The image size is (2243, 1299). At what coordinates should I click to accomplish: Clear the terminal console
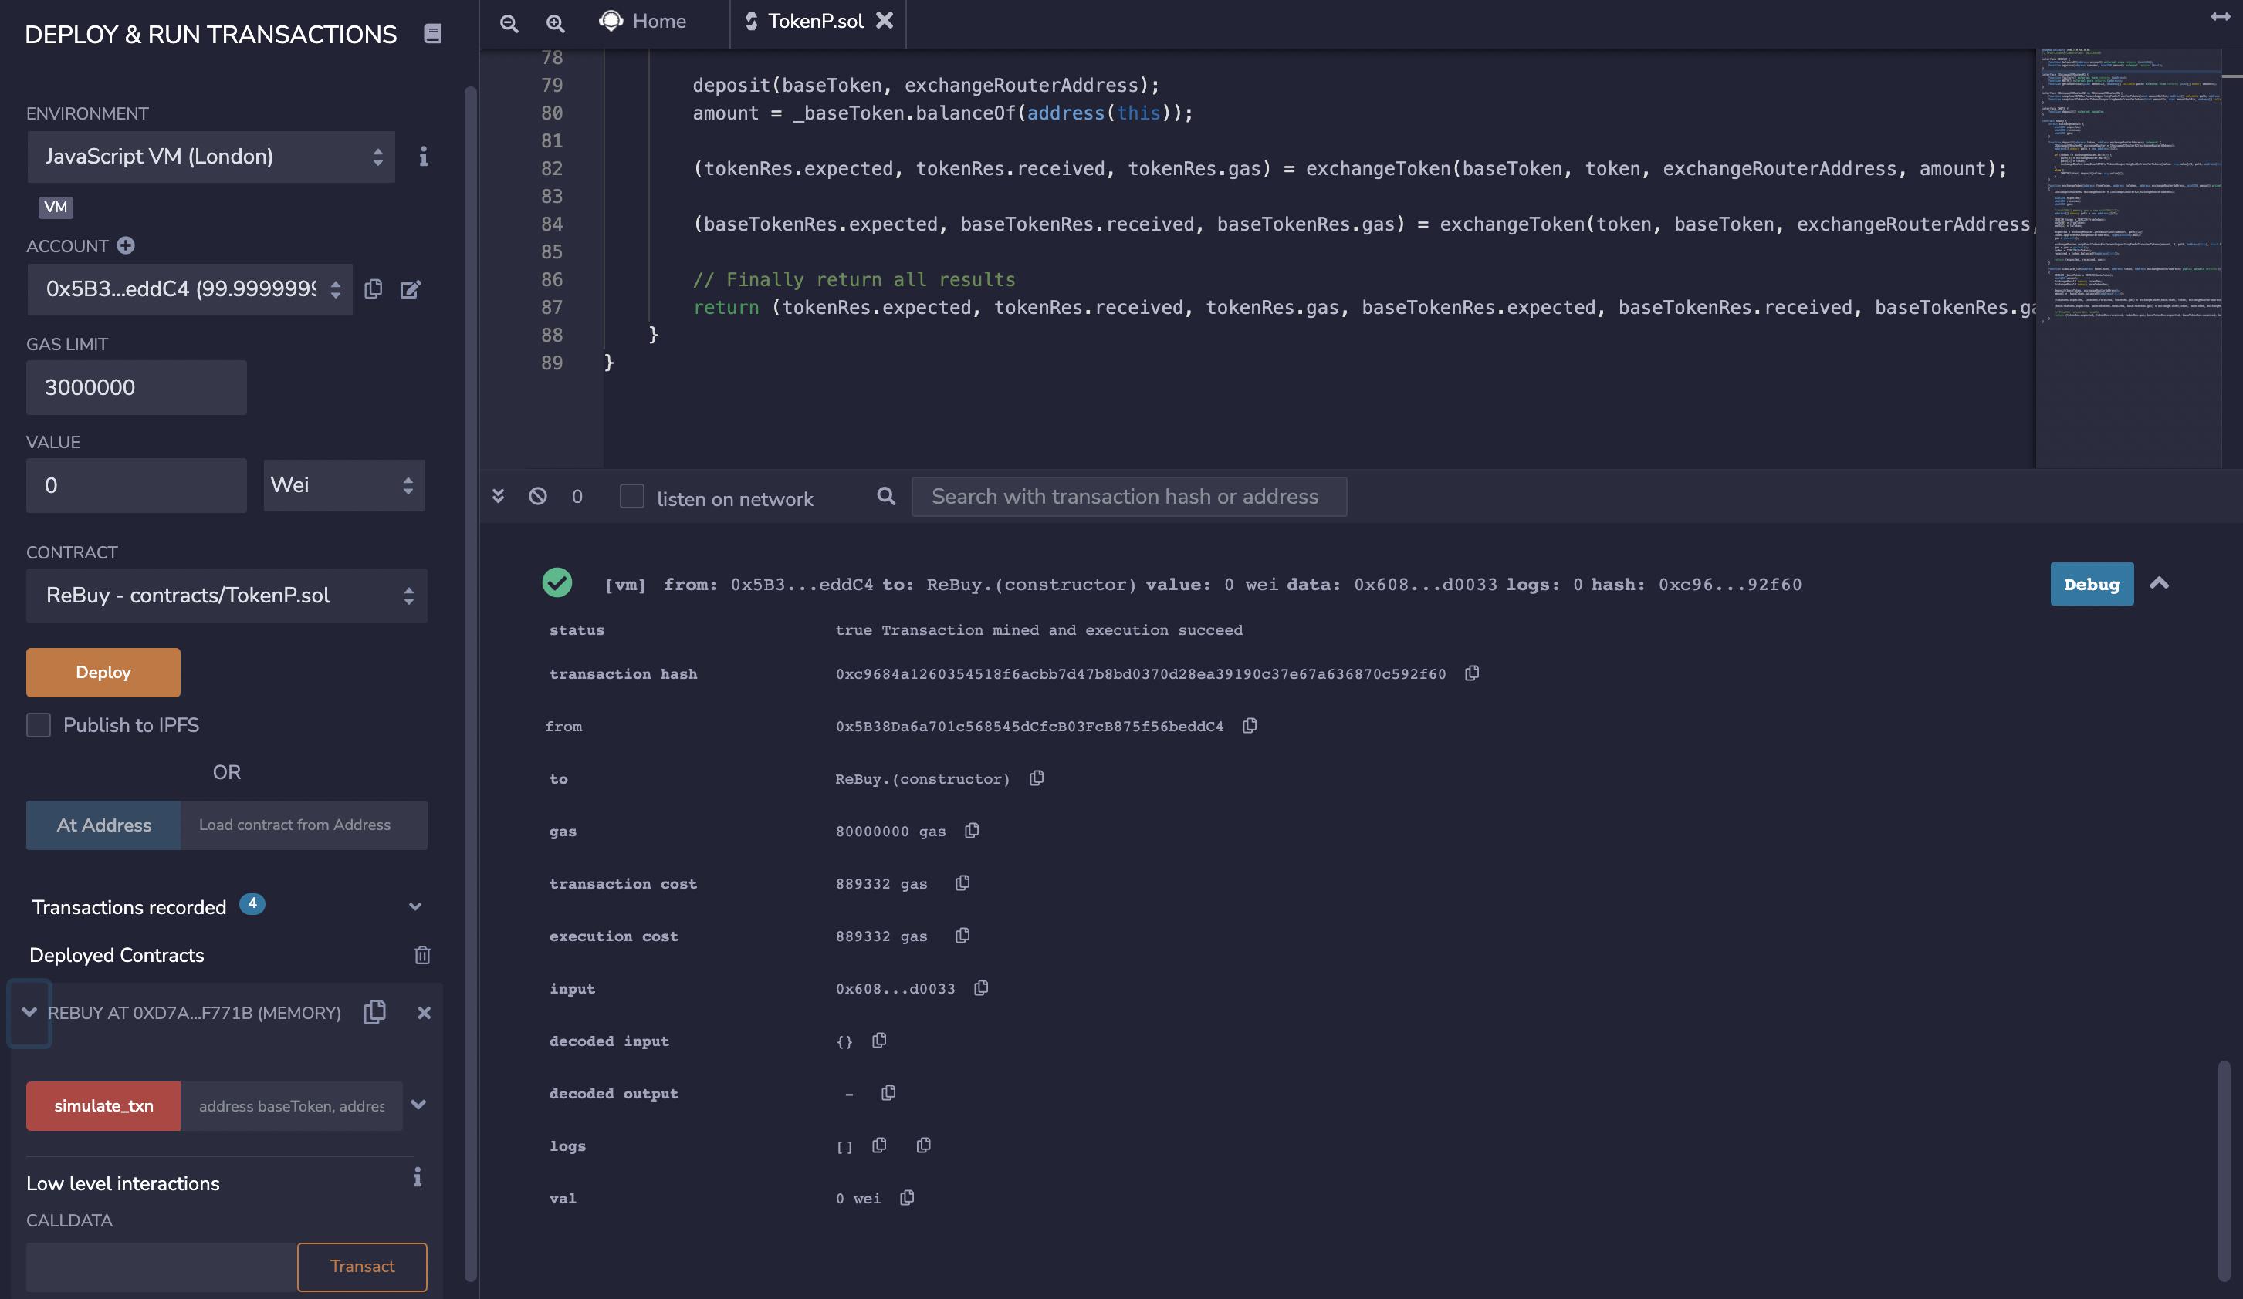(538, 498)
